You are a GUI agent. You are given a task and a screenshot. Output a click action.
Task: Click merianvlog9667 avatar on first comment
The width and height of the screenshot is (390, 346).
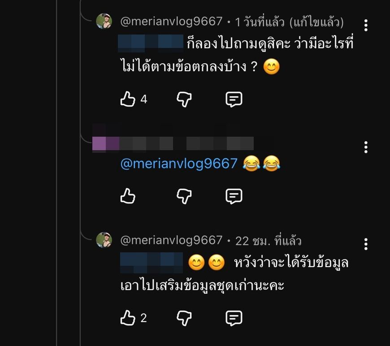(x=104, y=21)
